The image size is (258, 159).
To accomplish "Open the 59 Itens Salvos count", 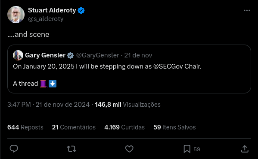I will pyautogui.click(x=174, y=127).
